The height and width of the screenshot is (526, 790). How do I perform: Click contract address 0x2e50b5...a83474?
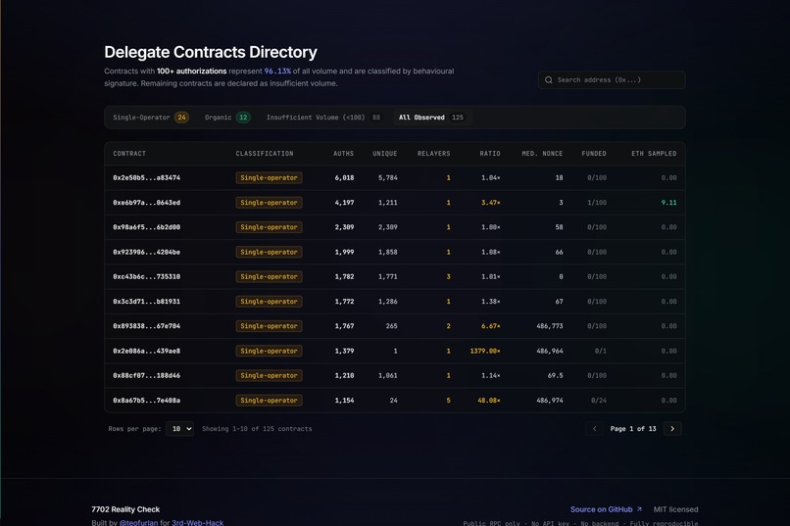tap(147, 177)
